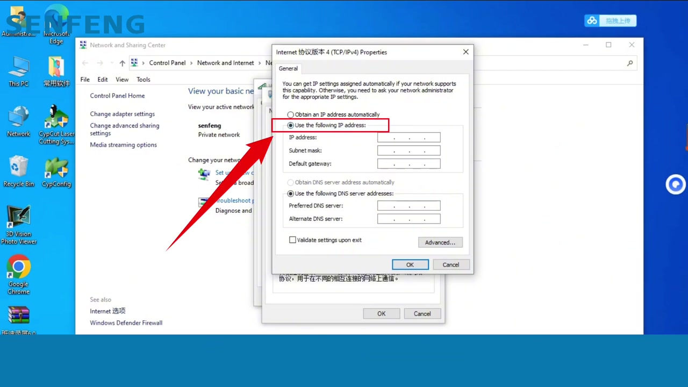Open the Recycle Bin icon

tap(18, 170)
